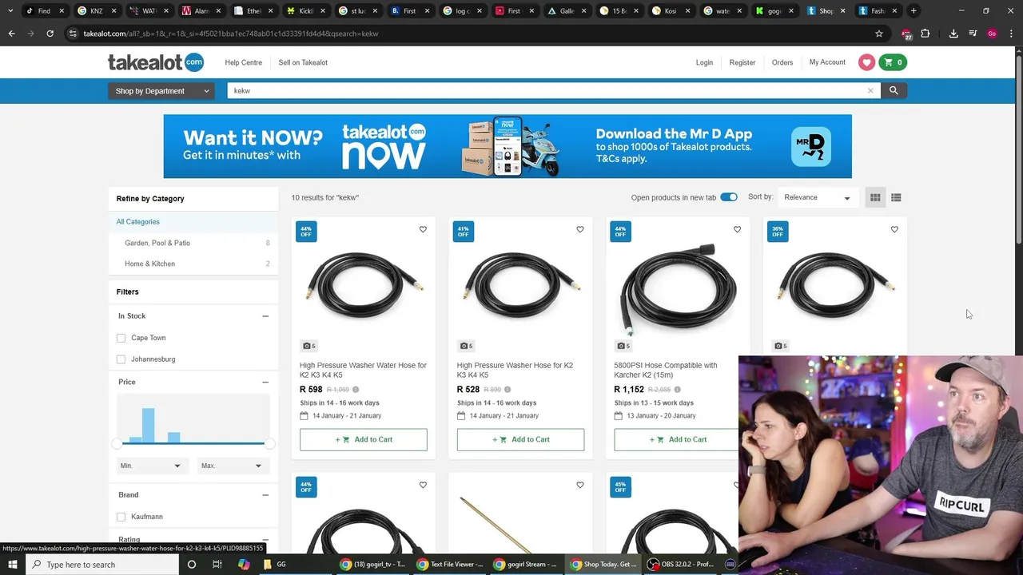Open info icon beside R 1,069 price
Viewport: 1023px width, 575px height.
pyautogui.click(x=356, y=390)
